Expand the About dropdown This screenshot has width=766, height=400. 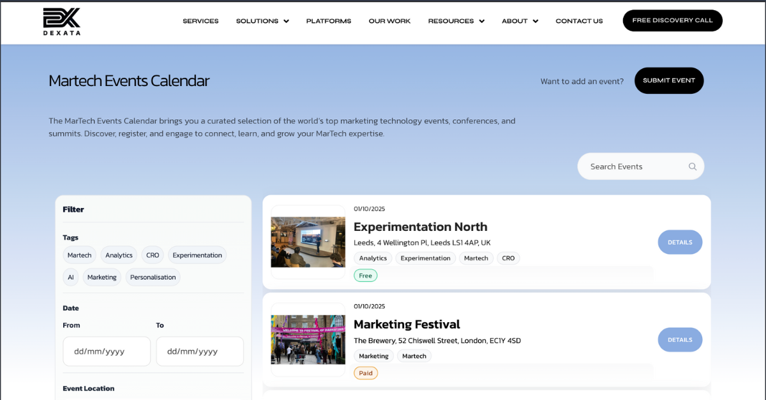tap(520, 20)
